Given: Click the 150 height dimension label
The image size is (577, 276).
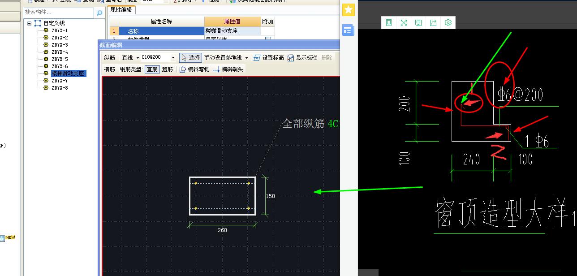Looking at the screenshot, I should (x=271, y=196).
